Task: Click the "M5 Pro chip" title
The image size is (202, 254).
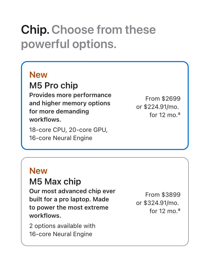Action: point(54,85)
